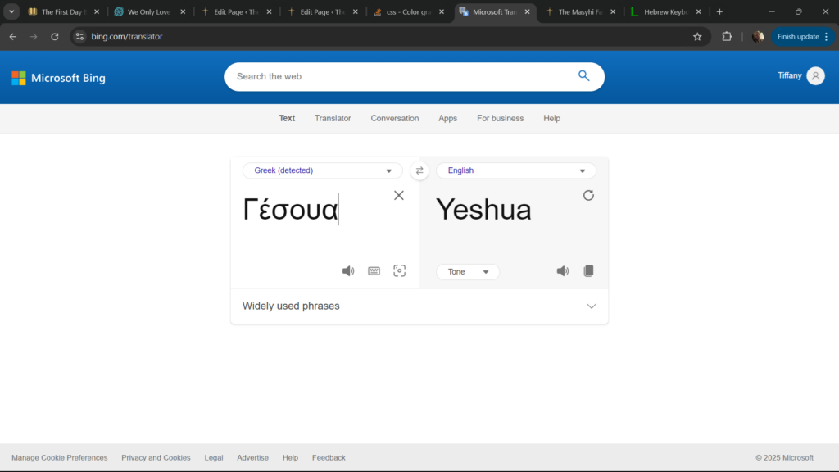Listen to the Greek source text
This screenshot has width=839, height=472.
(x=348, y=271)
